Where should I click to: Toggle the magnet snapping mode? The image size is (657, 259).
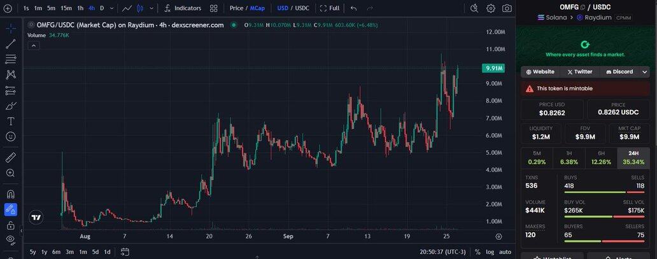tap(11, 194)
